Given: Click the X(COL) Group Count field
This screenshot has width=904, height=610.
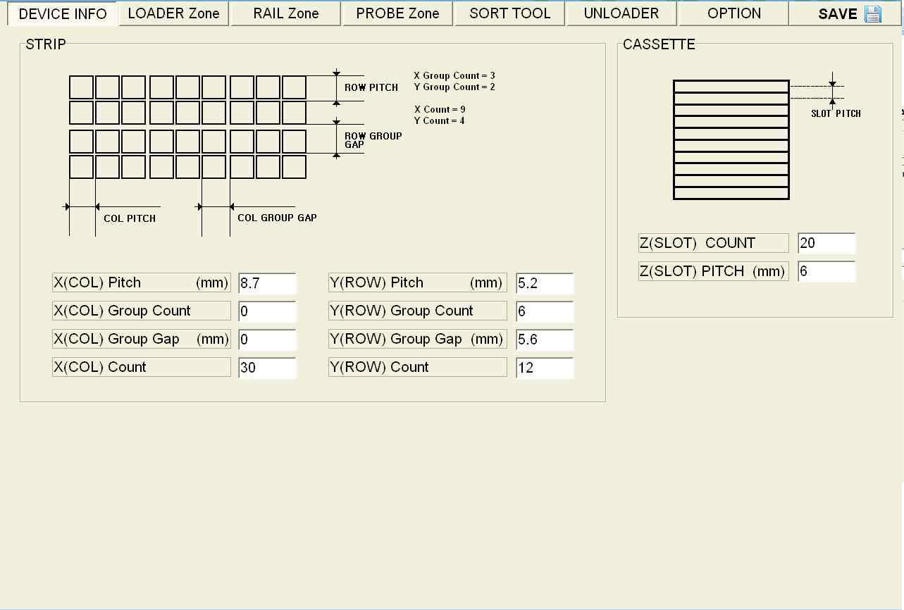Looking at the screenshot, I should 267,311.
